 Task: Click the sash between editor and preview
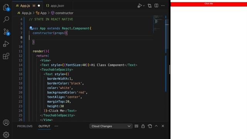[x=170, y=69]
